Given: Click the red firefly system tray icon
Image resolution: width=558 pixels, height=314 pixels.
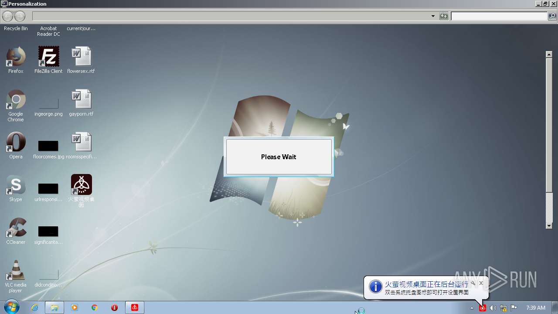Looking at the screenshot, I should 483,308.
